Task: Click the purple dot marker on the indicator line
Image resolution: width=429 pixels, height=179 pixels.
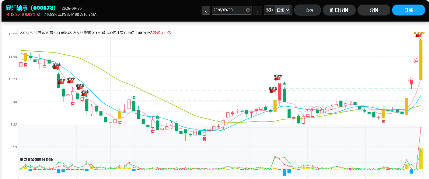Action: click(350, 169)
